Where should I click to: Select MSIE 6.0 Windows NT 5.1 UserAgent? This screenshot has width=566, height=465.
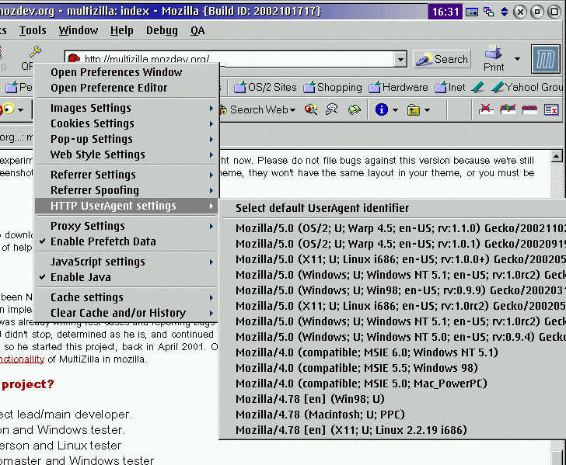pos(393,352)
